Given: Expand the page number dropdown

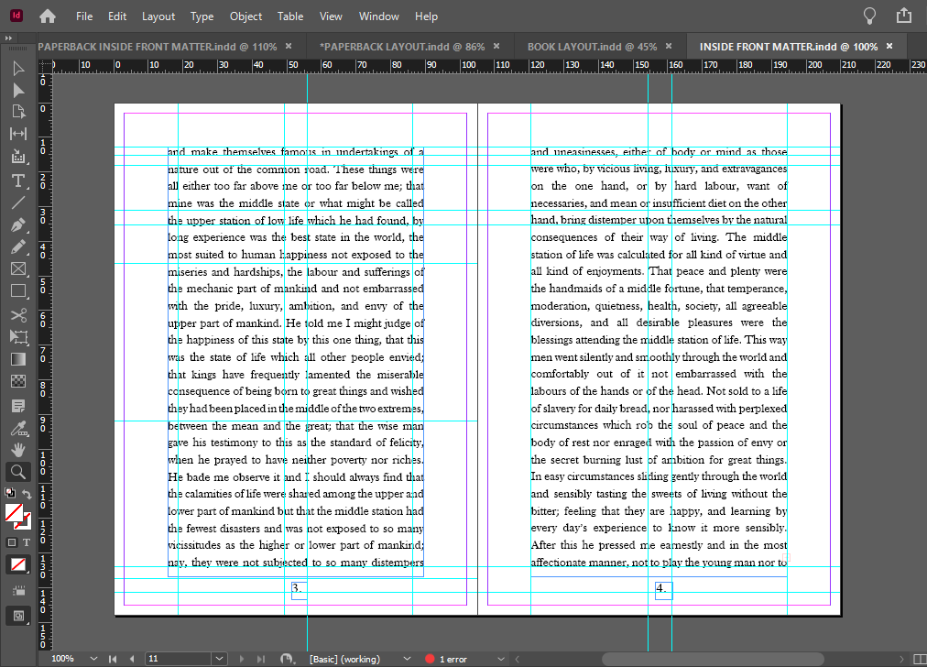Looking at the screenshot, I should click(x=219, y=659).
